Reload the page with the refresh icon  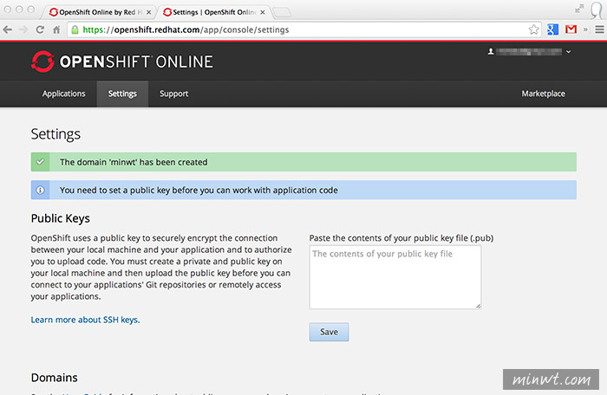point(40,29)
